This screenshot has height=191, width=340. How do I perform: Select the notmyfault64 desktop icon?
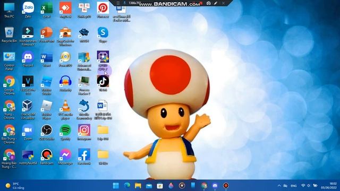tap(28, 157)
